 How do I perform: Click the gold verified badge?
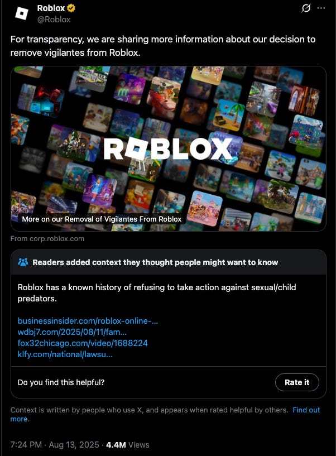[71, 8]
